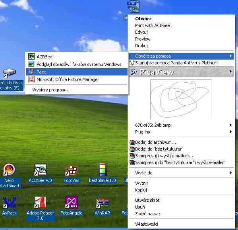Select Skanuj za pomocą Panda Antivirus Platinum
The width and height of the screenshot is (238, 230).
tap(181, 63)
